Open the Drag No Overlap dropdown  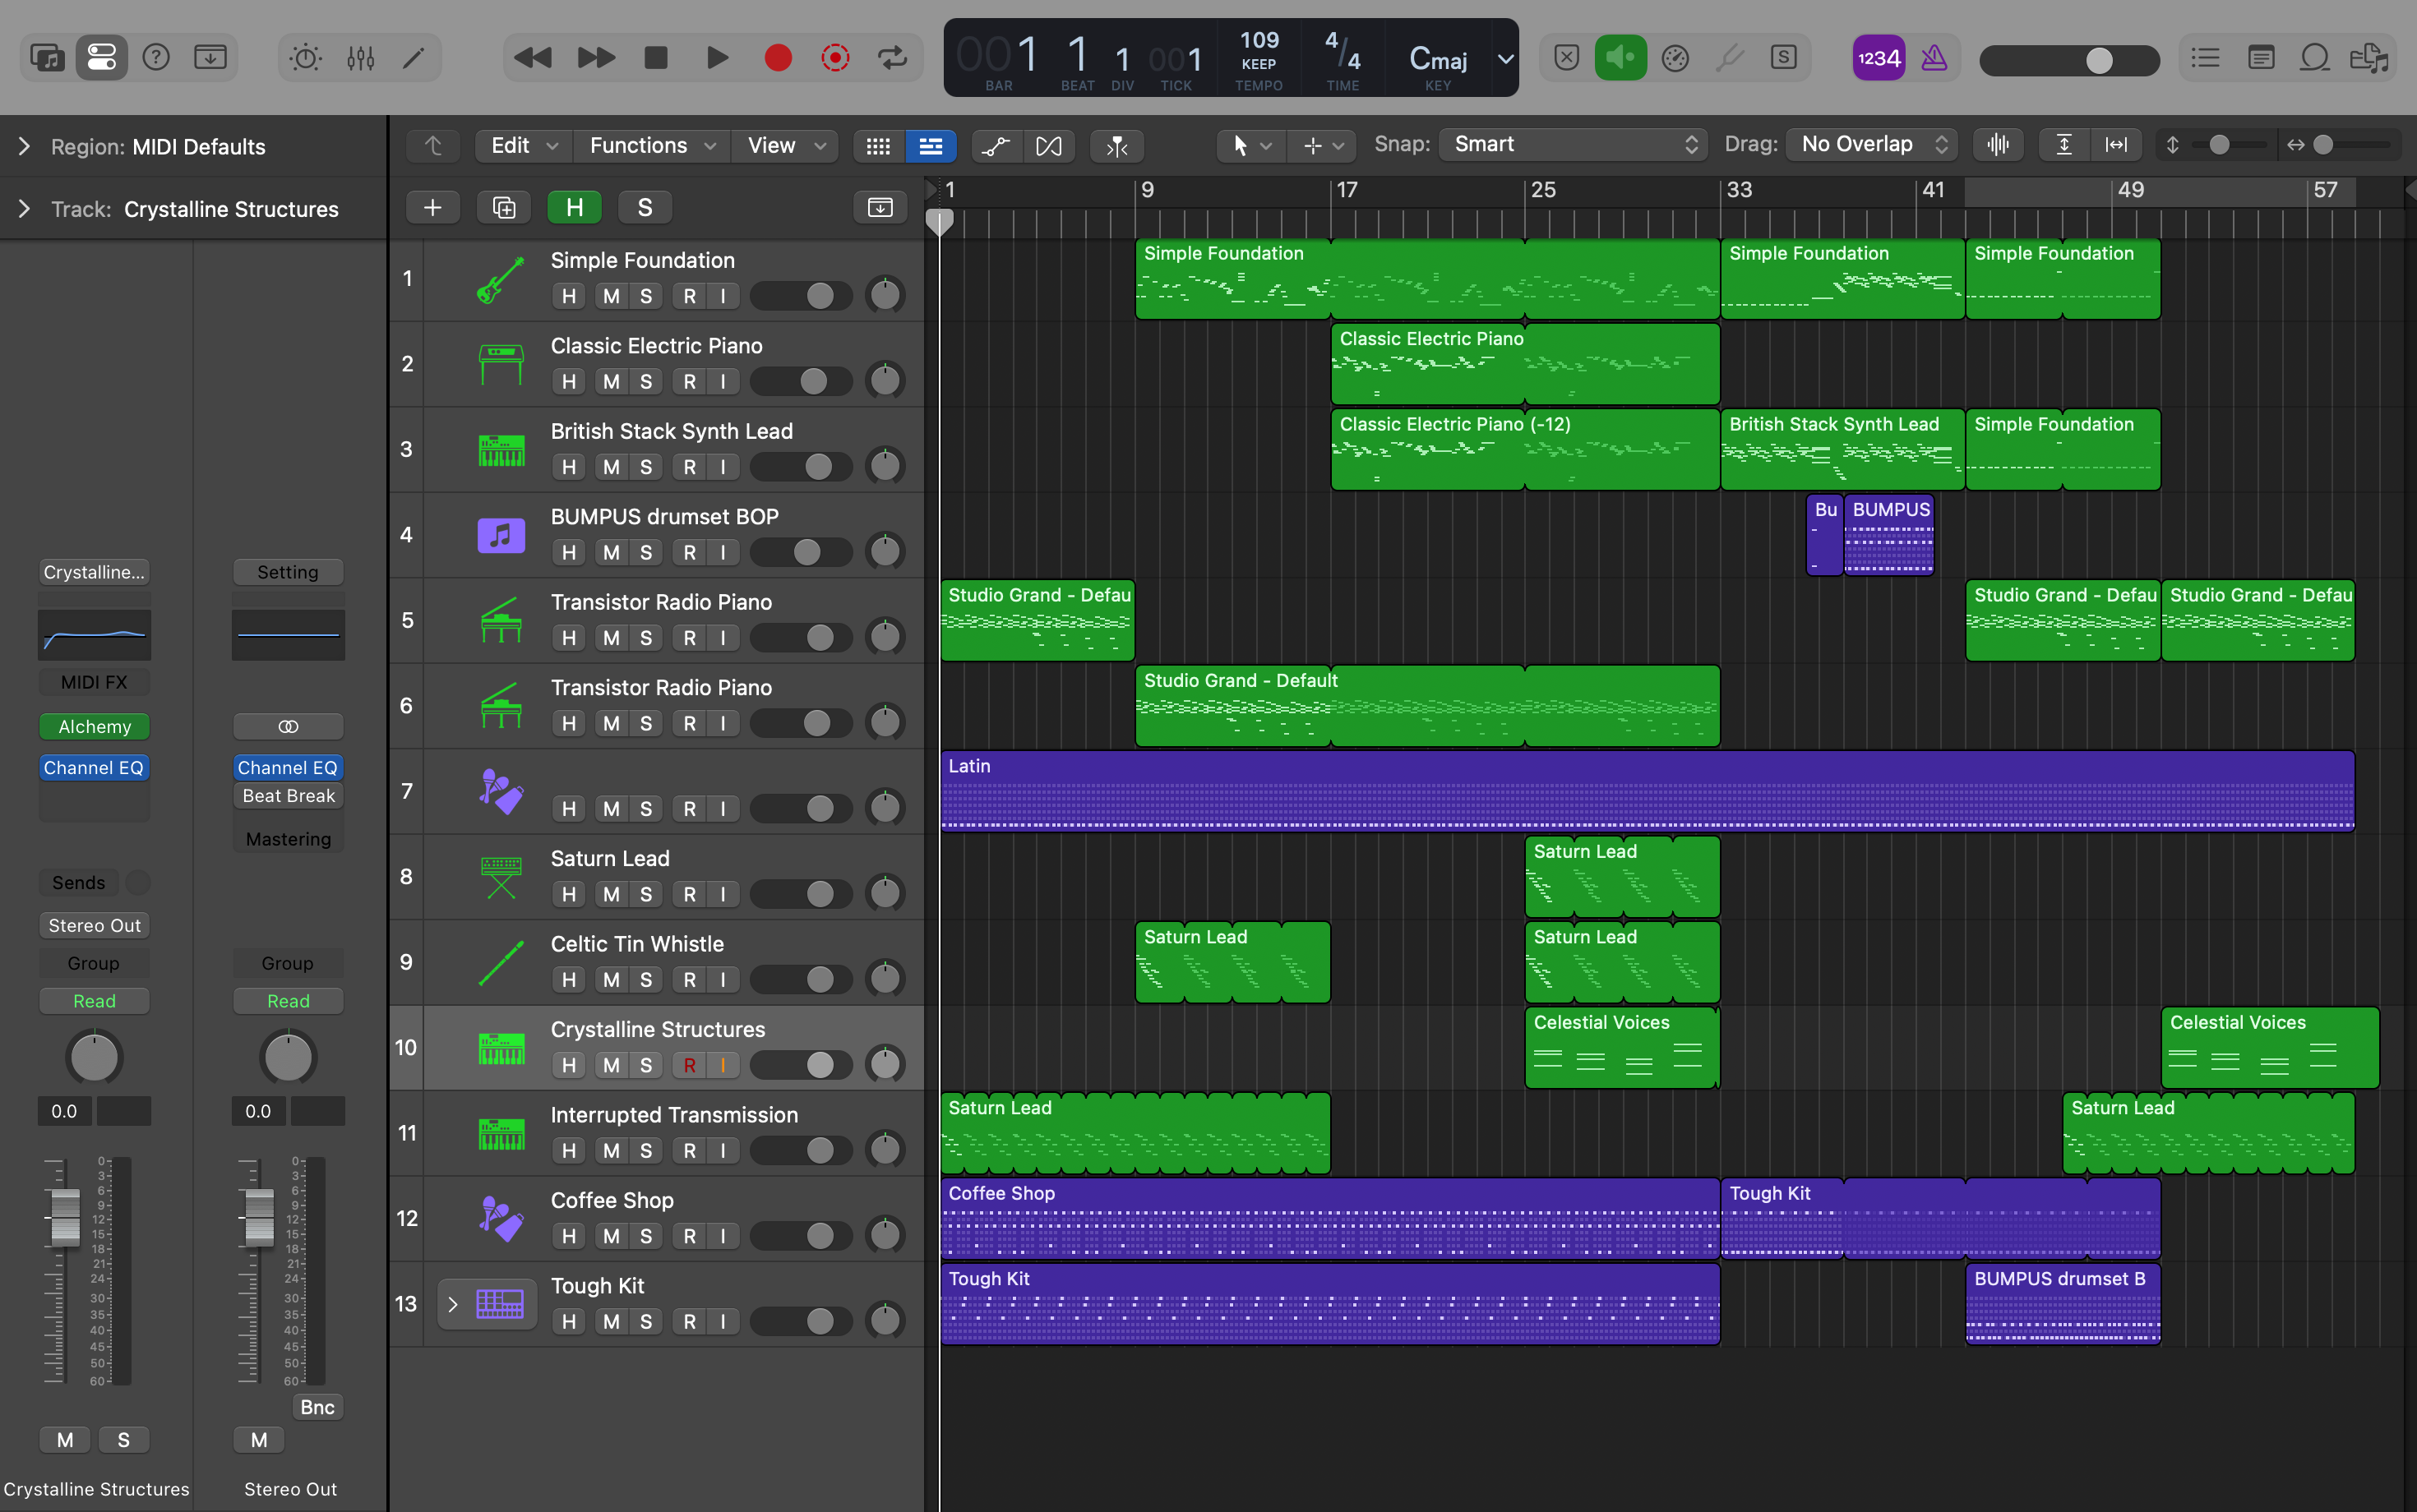click(x=1874, y=144)
